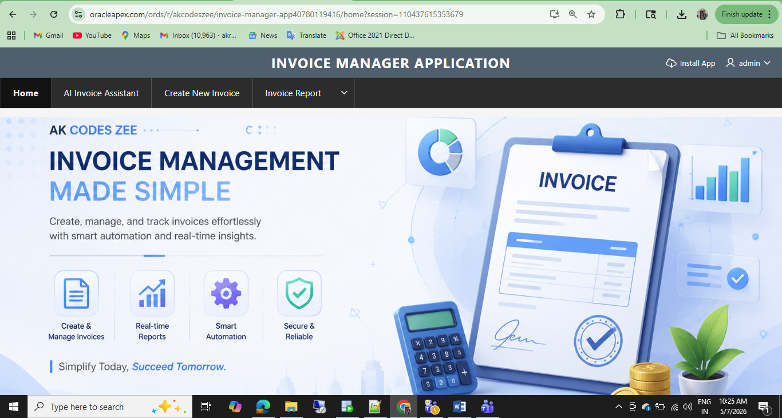Open the Office 2021 Direct bookmark
The image size is (782, 418).
375,36
